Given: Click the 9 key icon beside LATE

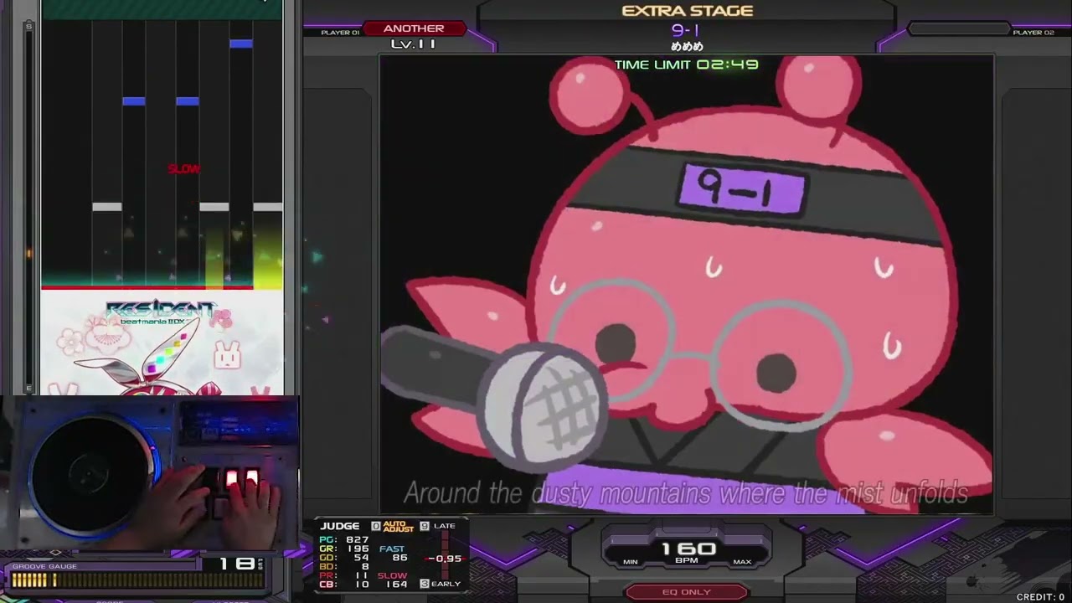Looking at the screenshot, I should pyautogui.click(x=425, y=526).
